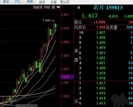
Task: Click the highlighted 1.215 price marker
Action: coord(67,77)
